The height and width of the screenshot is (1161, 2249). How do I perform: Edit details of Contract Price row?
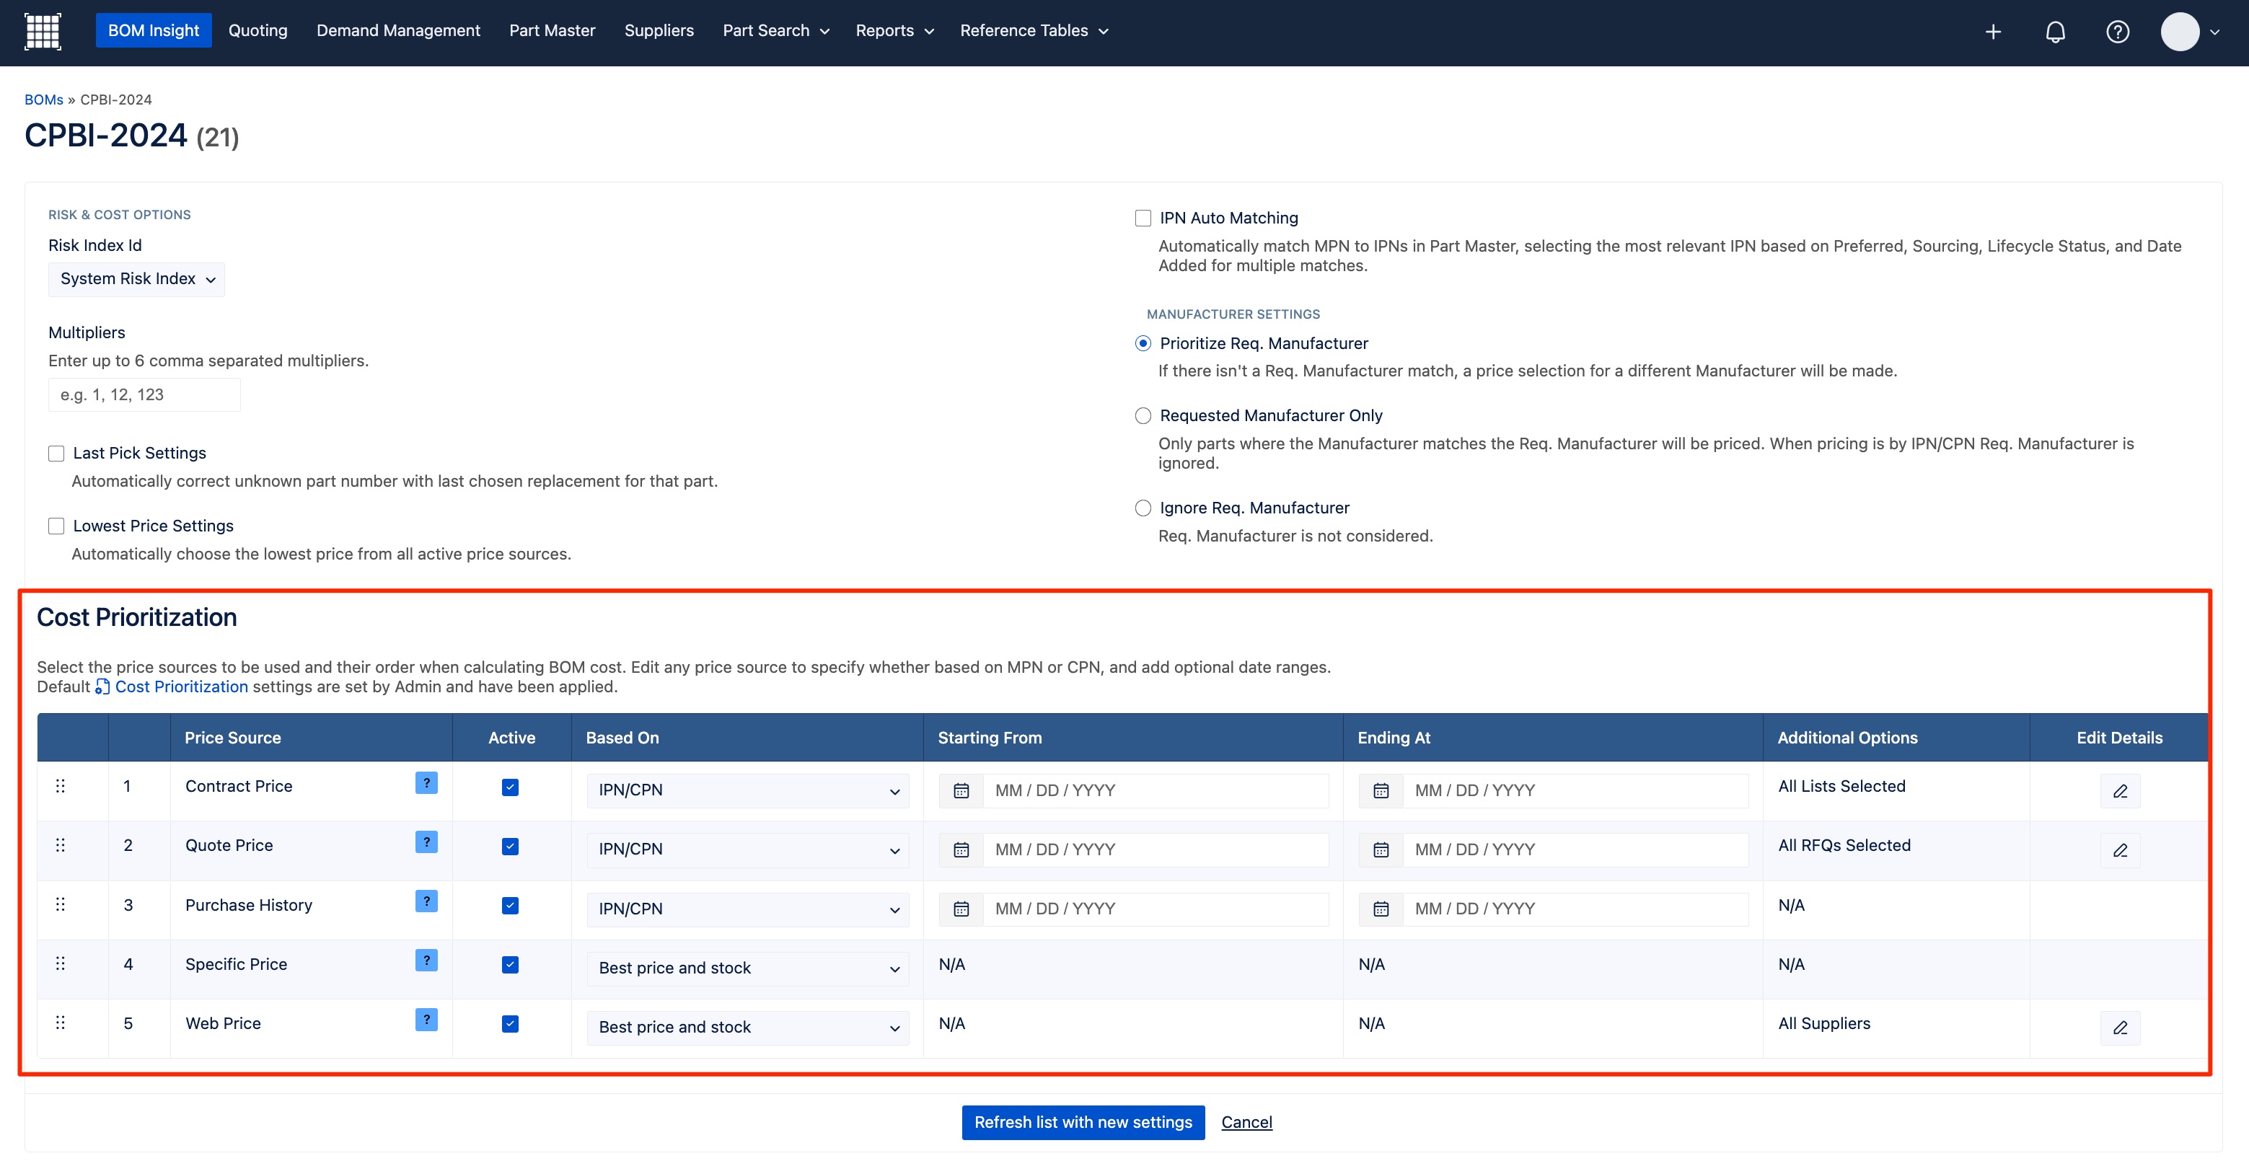[2120, 791]
